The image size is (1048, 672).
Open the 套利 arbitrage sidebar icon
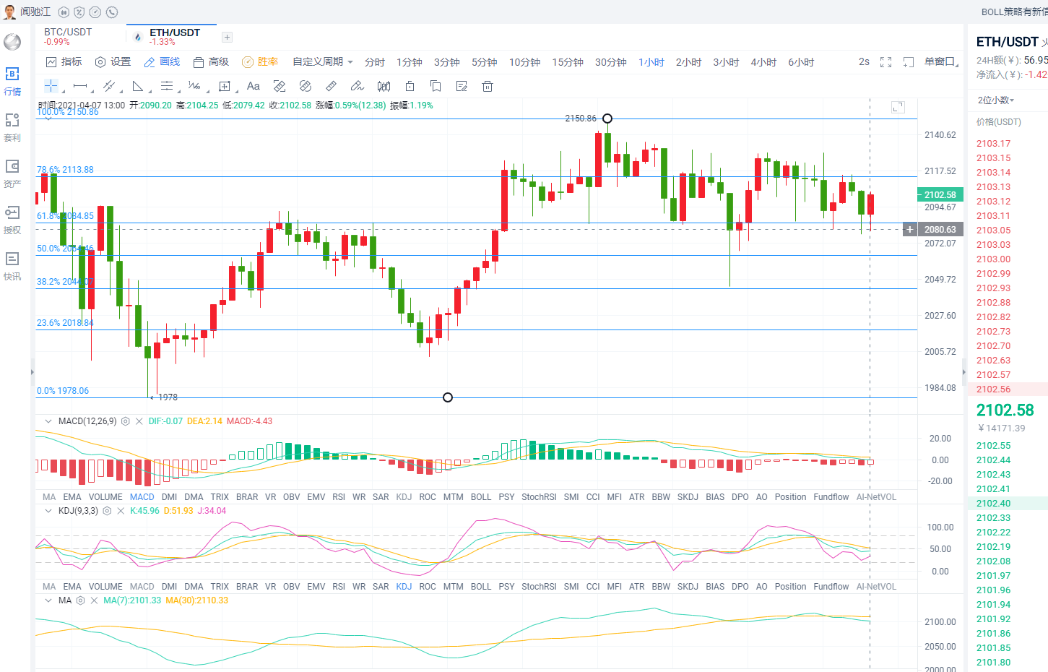pos(12,127)
